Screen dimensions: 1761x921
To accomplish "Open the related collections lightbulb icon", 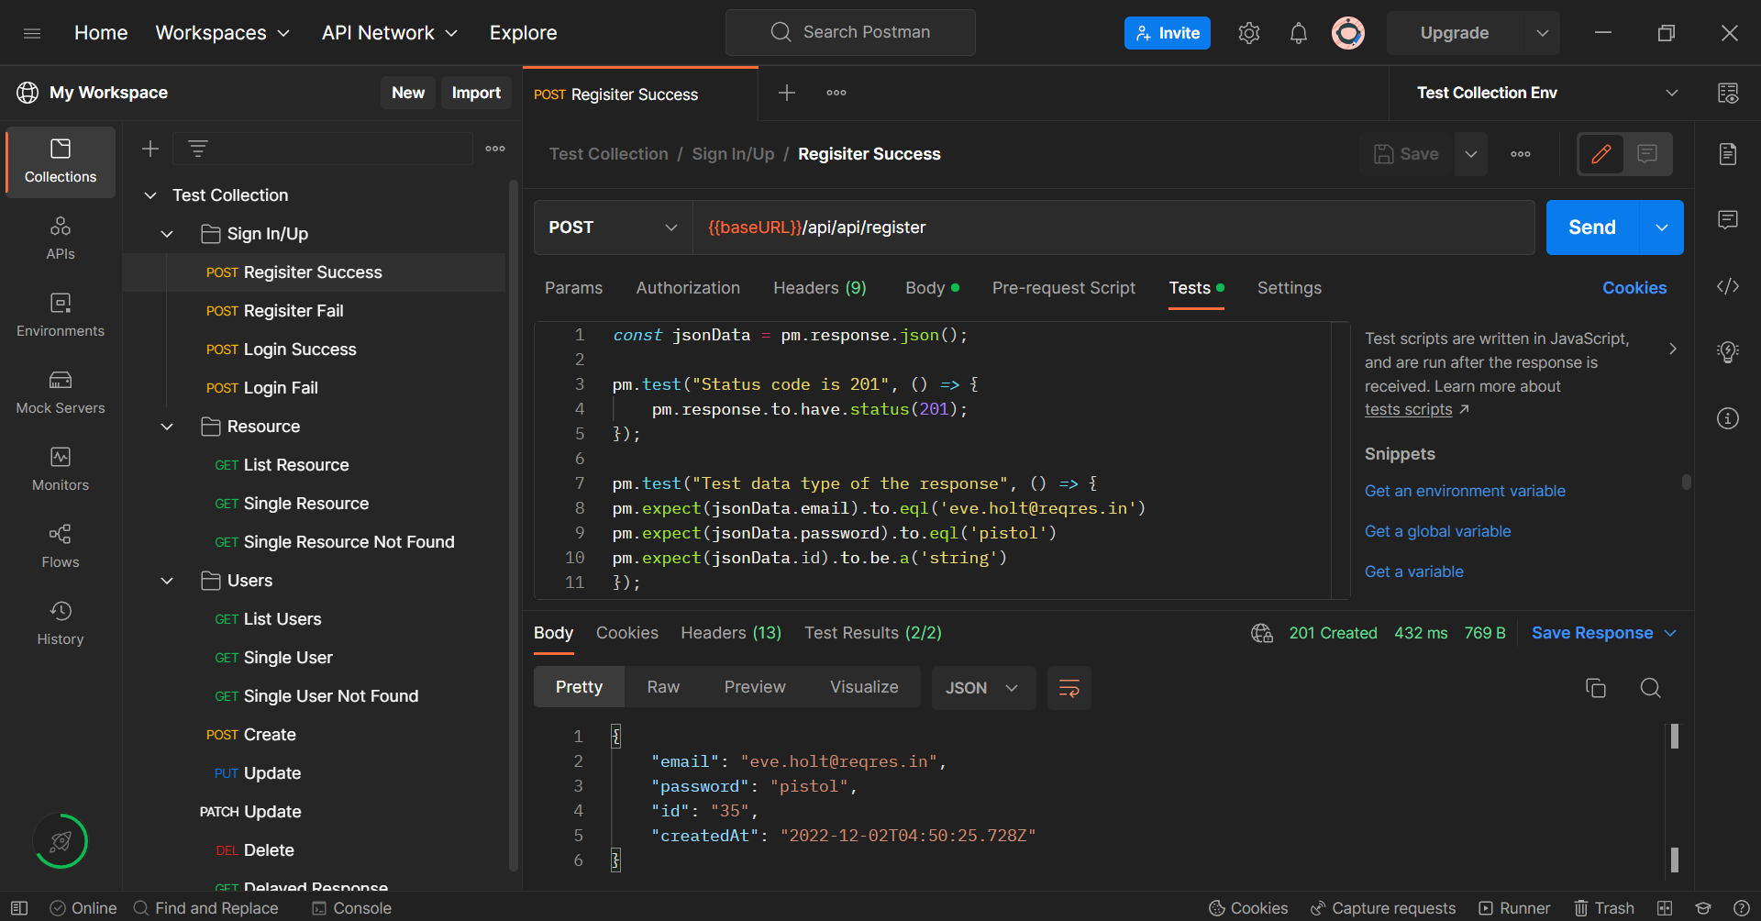I will pos(1728,352).
